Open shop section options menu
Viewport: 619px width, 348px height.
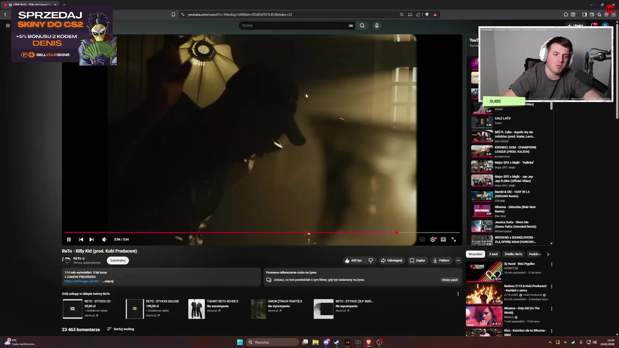coord(458,294)
